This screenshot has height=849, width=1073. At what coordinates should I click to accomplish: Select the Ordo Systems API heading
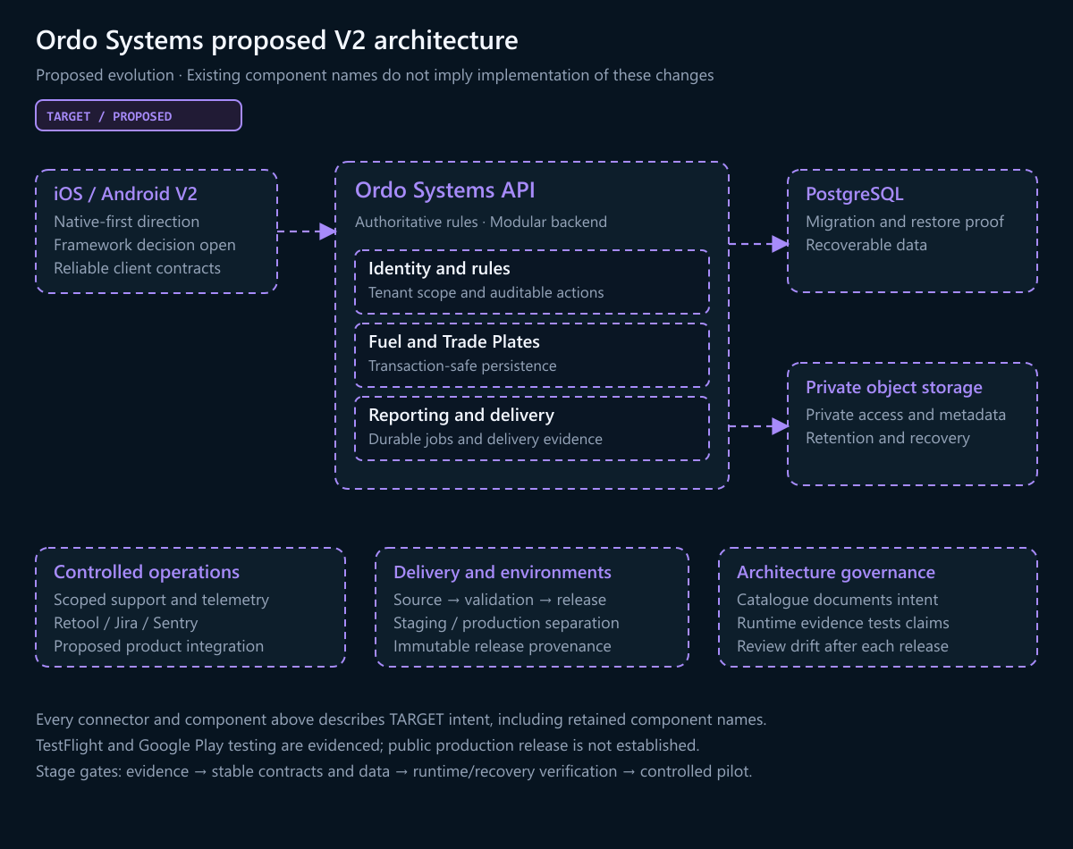pyautogui.click(x=445, y=190)
